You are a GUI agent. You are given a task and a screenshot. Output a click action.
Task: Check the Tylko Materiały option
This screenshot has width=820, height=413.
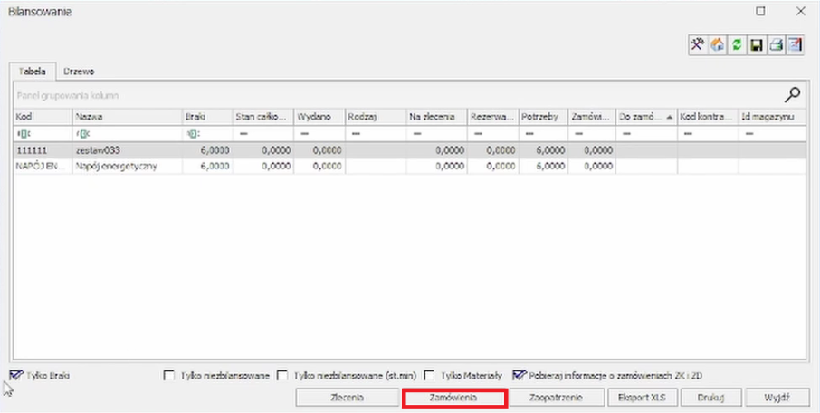[x=429, y=375]
